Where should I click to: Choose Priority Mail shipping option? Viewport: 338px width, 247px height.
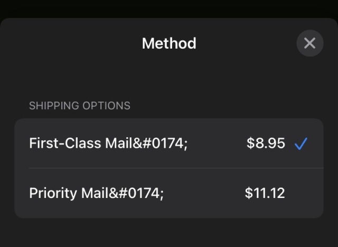(x=169, y=193)
